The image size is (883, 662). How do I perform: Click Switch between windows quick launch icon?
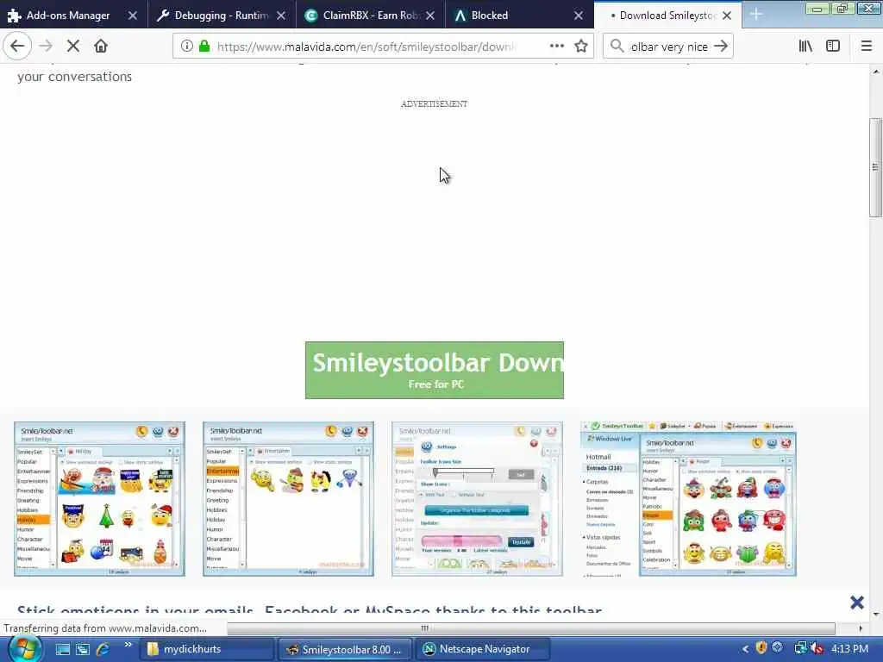[83, 649]
